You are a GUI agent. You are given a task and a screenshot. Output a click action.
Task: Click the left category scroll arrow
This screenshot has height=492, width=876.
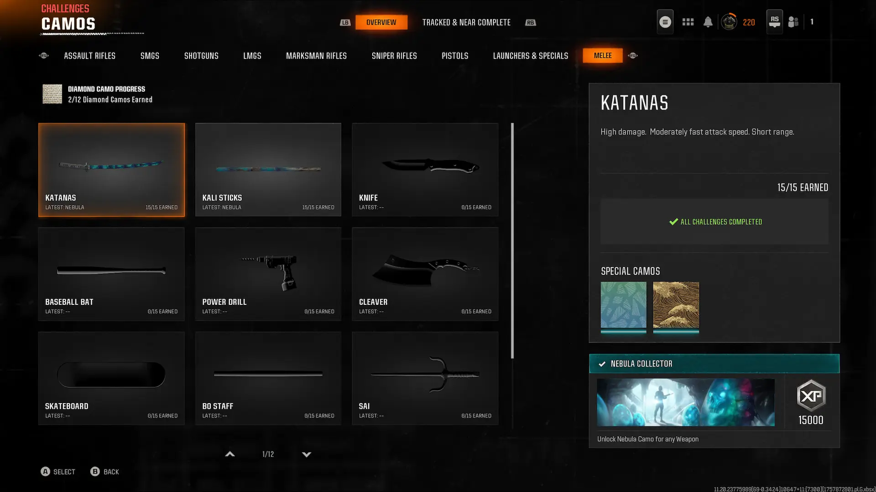tap(44, 56)
